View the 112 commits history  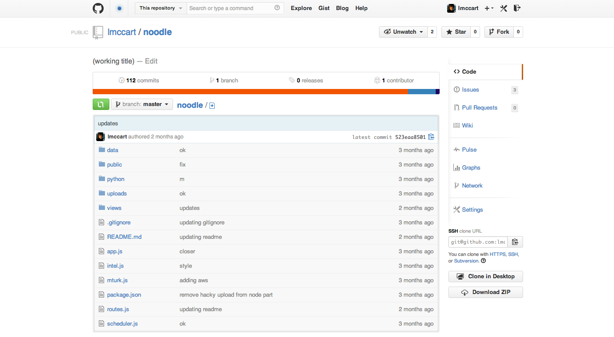click(x=139, y=81)
